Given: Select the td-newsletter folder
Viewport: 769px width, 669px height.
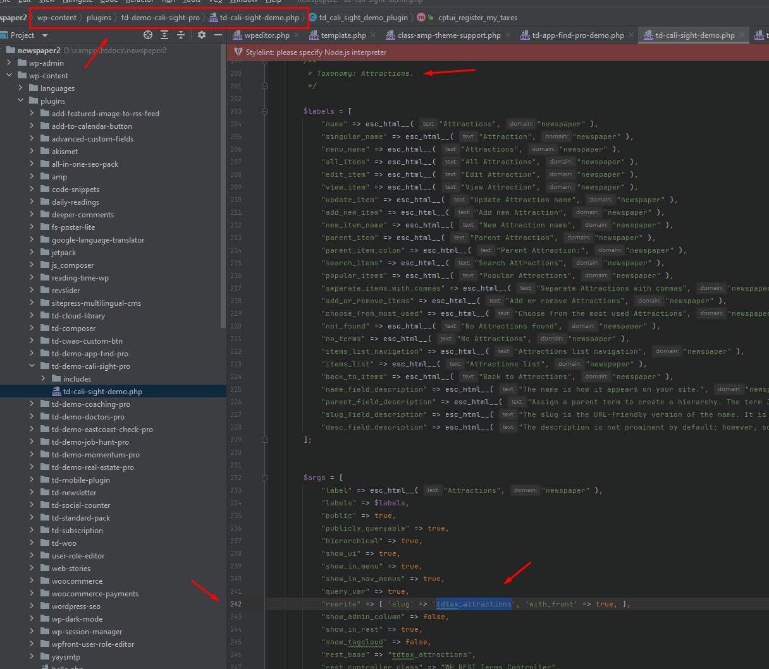Looking at the screenshot, I should 74,493.
